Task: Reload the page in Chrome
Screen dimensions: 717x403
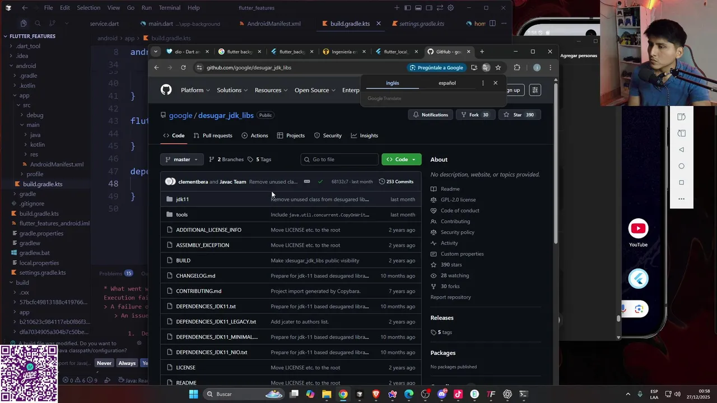Action: (x=183, y=68)
